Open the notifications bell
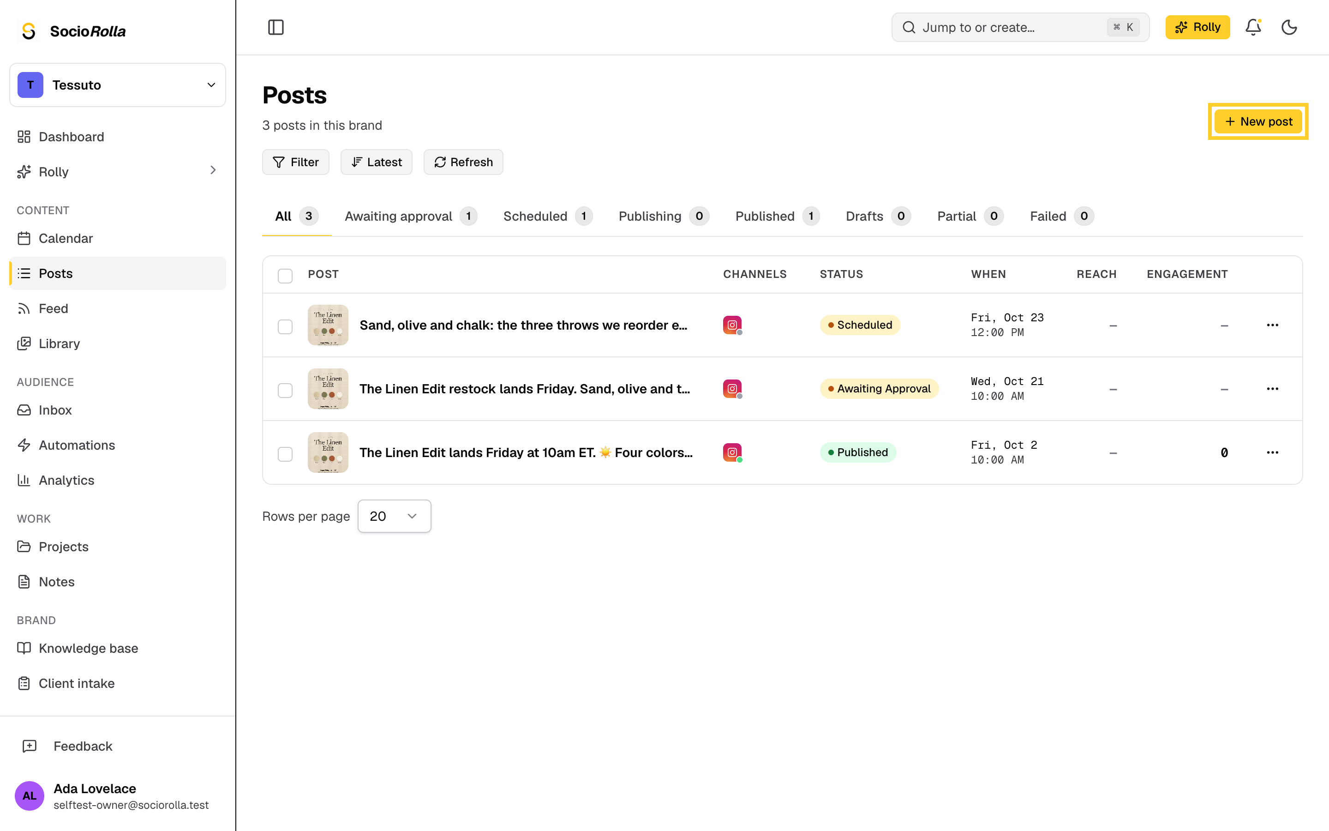 click(1253, 27)
